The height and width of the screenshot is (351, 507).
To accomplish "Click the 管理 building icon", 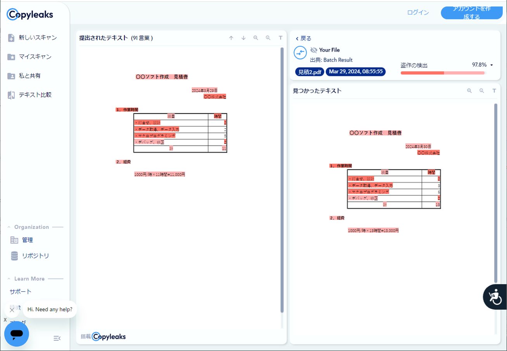I will 14,240.
